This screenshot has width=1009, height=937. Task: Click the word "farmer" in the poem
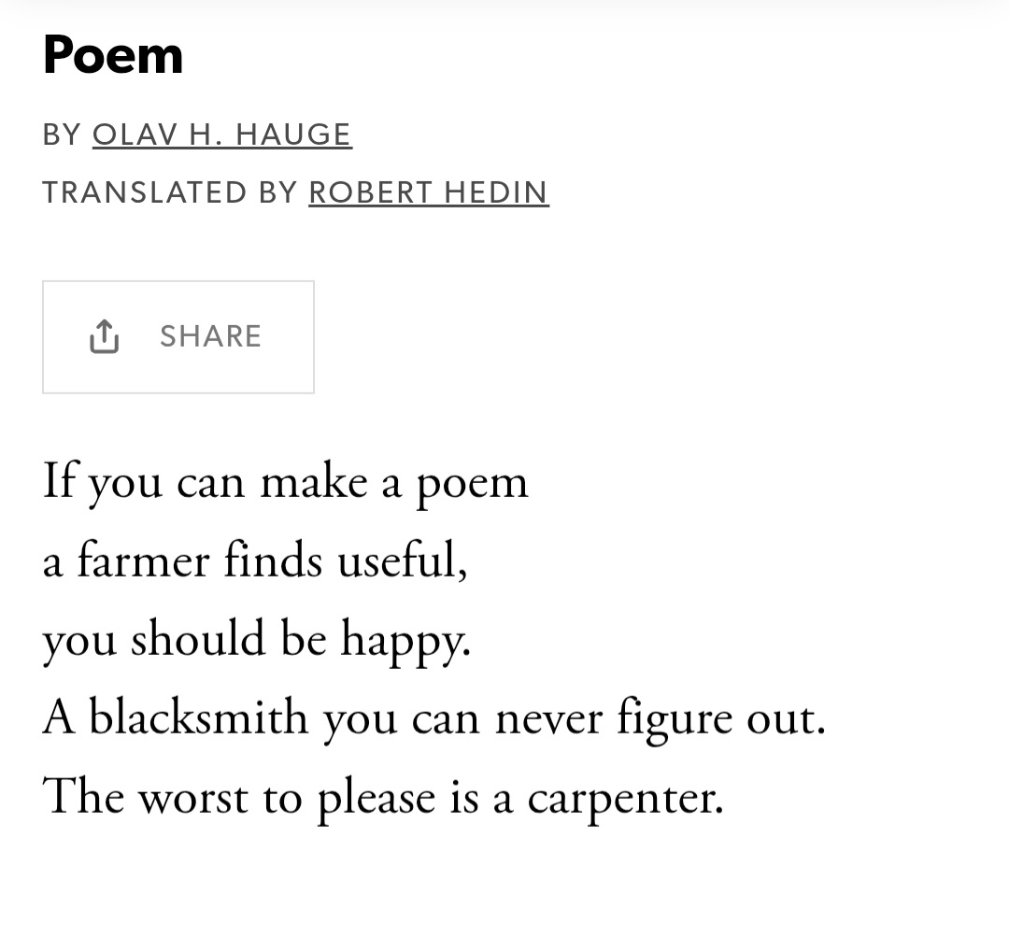click(x=143, y=561)
